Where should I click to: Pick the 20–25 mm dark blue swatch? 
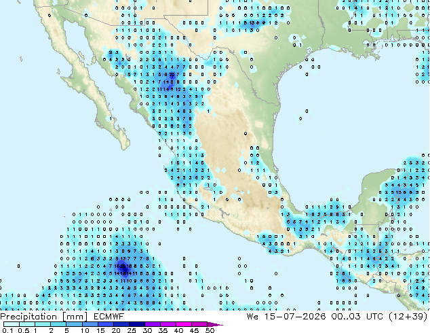[x=121, y=324]
